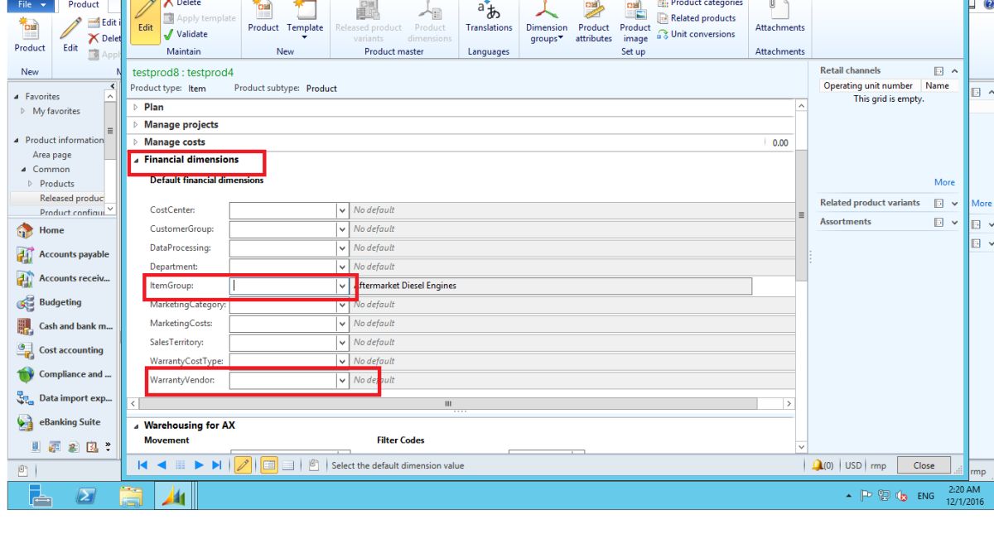Viewport: 994px width, 558px height.
Task: Click the USD currency indicator
Action: point(854,465)
